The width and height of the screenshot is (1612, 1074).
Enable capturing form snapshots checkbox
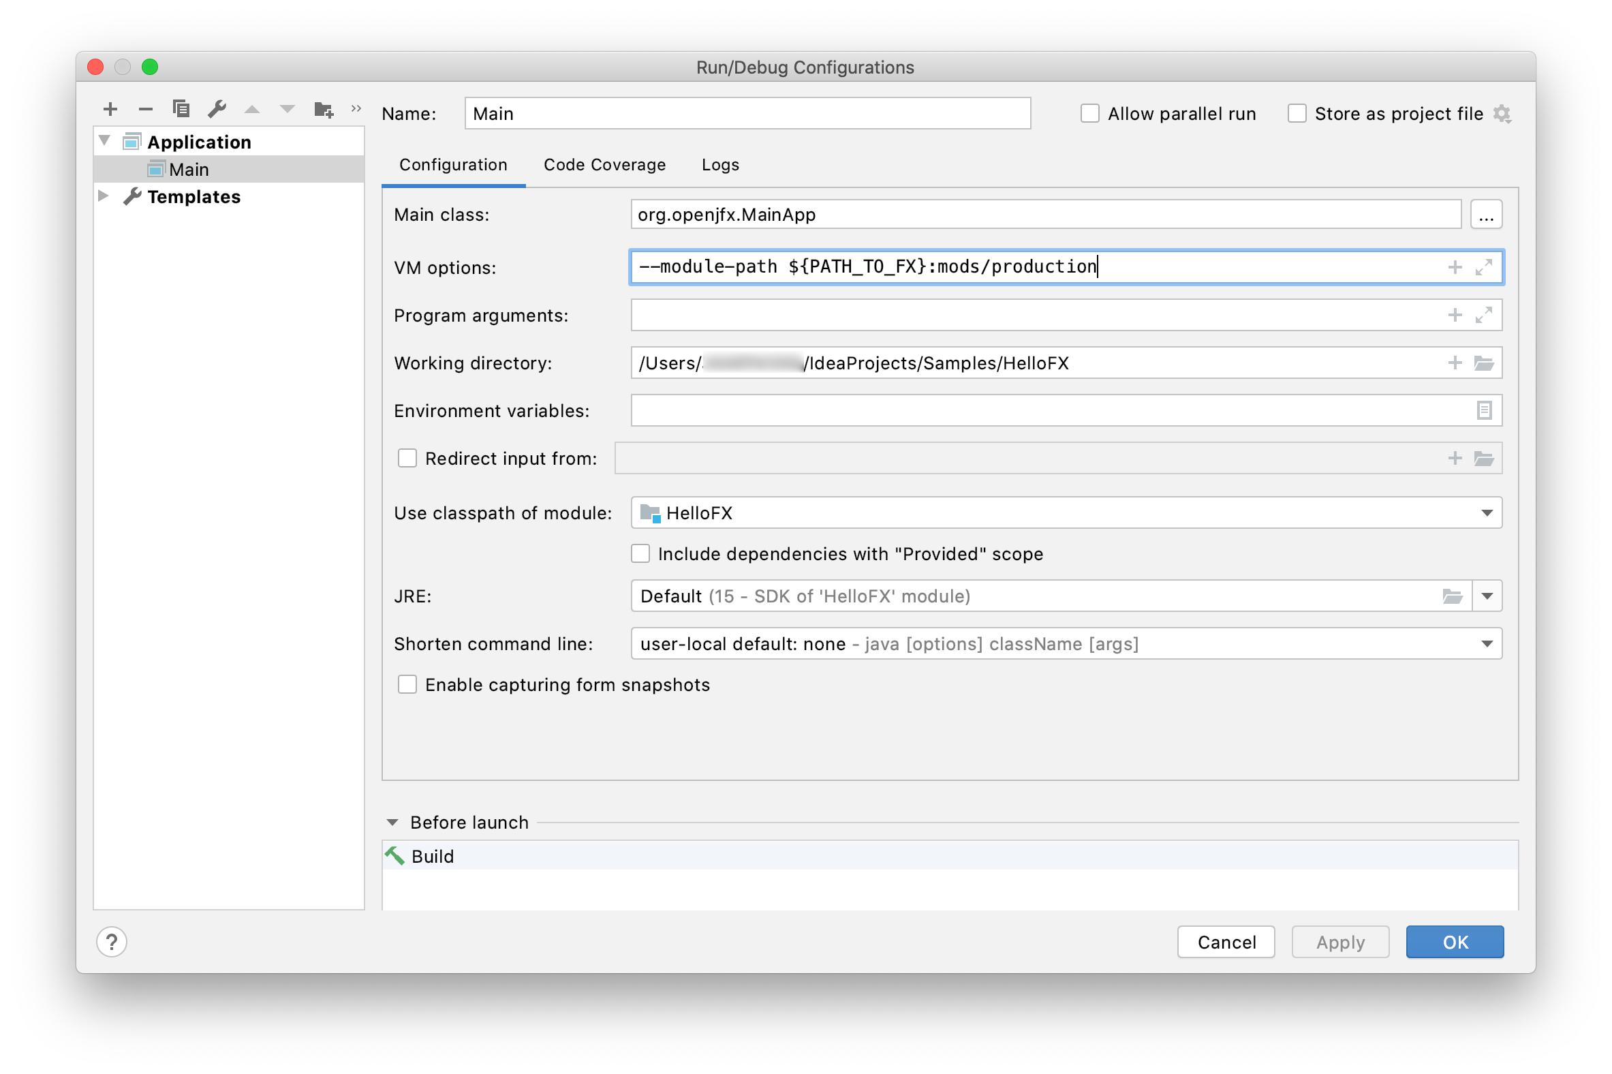(407, 684)
